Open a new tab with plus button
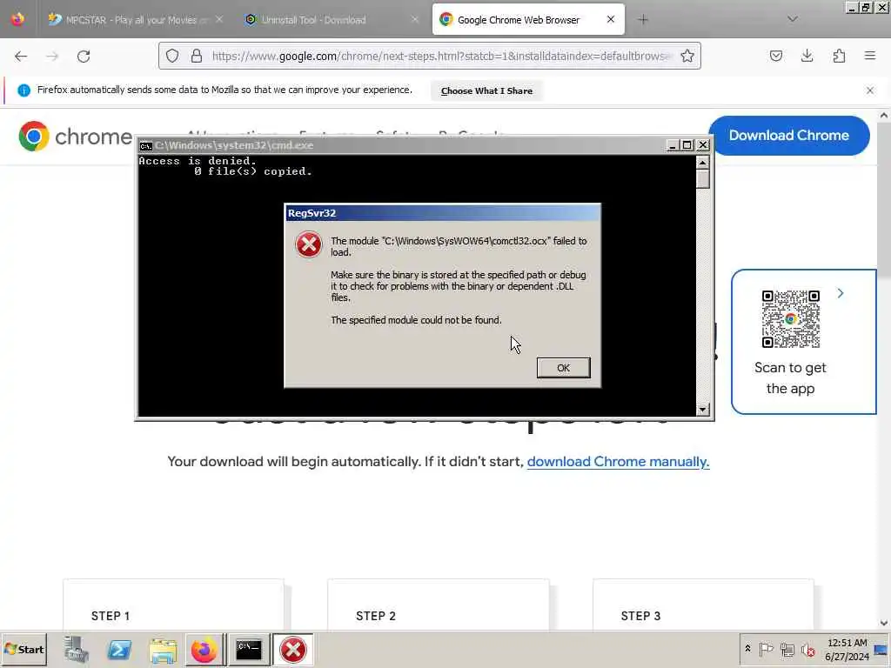891x668 pixels. (643, 20)
